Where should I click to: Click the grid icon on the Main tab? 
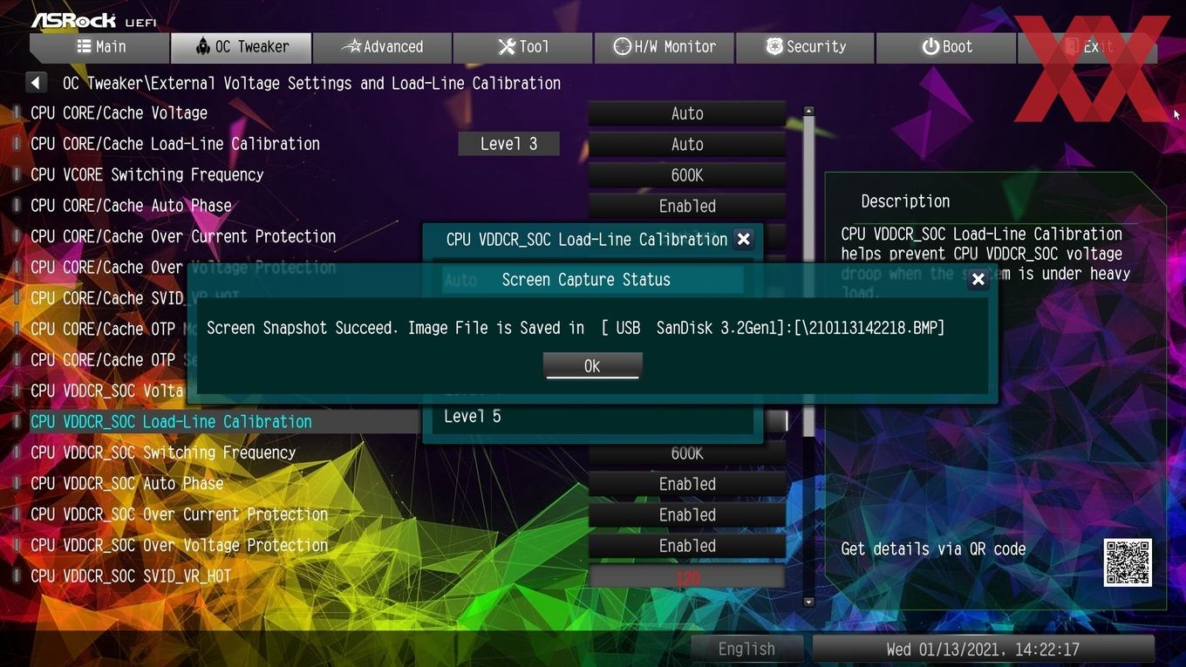[x=84, y=46]
